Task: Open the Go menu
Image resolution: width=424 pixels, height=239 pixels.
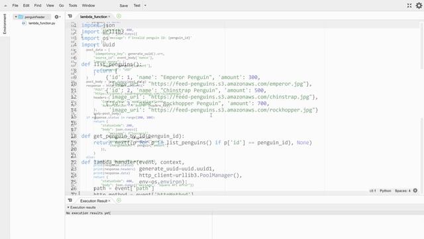Action: (62, 5)
